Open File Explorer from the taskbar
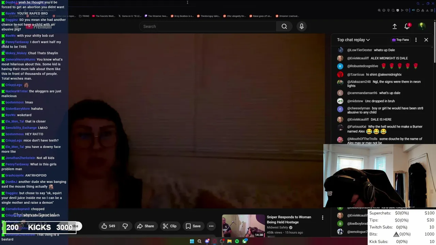The height and width of the screenshot is (245, 436). (x=230, y=241)
